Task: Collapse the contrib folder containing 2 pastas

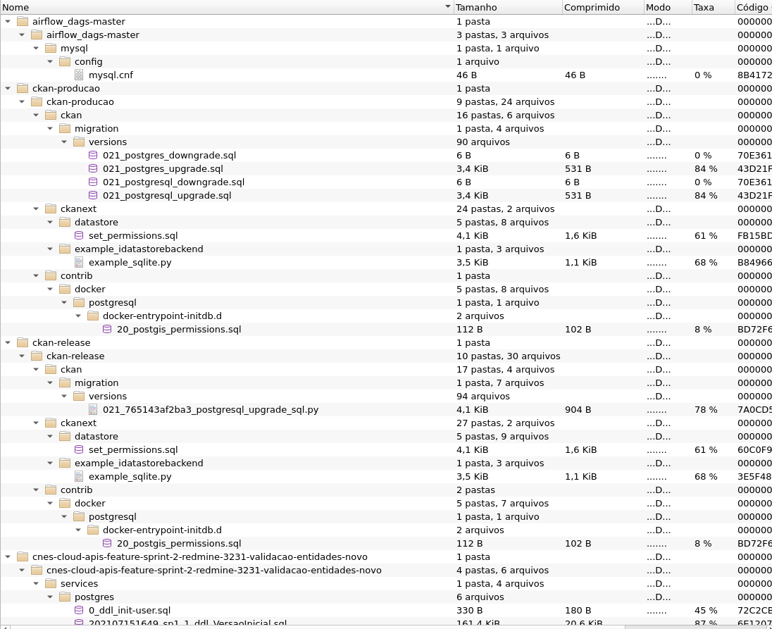Action: [36, 490]
